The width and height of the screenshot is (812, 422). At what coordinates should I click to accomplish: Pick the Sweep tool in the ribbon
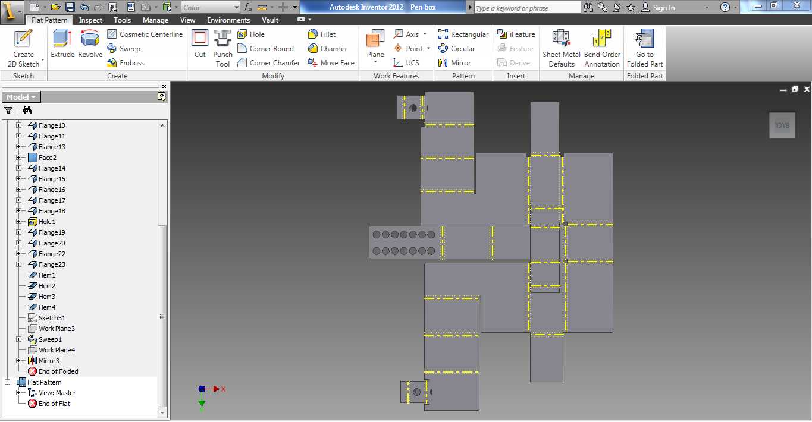124,48
